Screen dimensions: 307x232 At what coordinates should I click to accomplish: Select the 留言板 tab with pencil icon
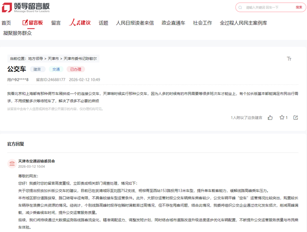[33, 23]
